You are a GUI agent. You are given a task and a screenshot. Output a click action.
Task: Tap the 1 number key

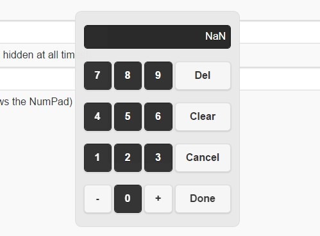pyautogui.click(x=97, y=158)
